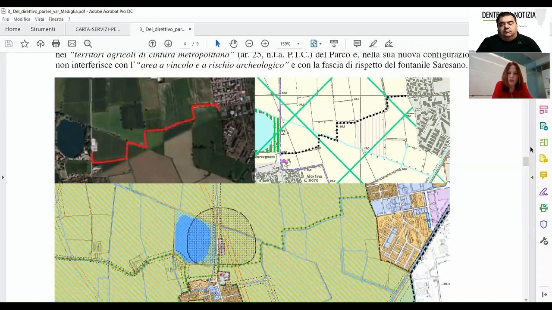Viewport: 552px width, 310px height.
Task: Add a comment note icon
Action: (x=357, y=43)
